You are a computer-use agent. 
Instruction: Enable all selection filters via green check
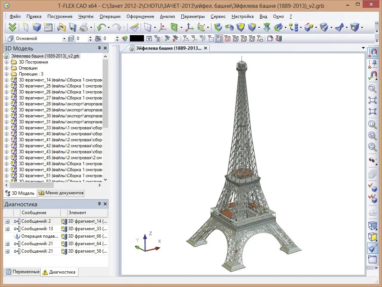(167, 38)
